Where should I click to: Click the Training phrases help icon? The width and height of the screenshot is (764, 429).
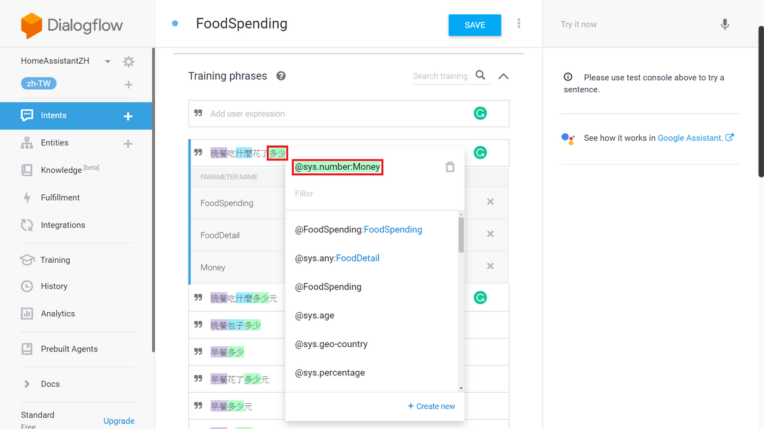point(281,76)
